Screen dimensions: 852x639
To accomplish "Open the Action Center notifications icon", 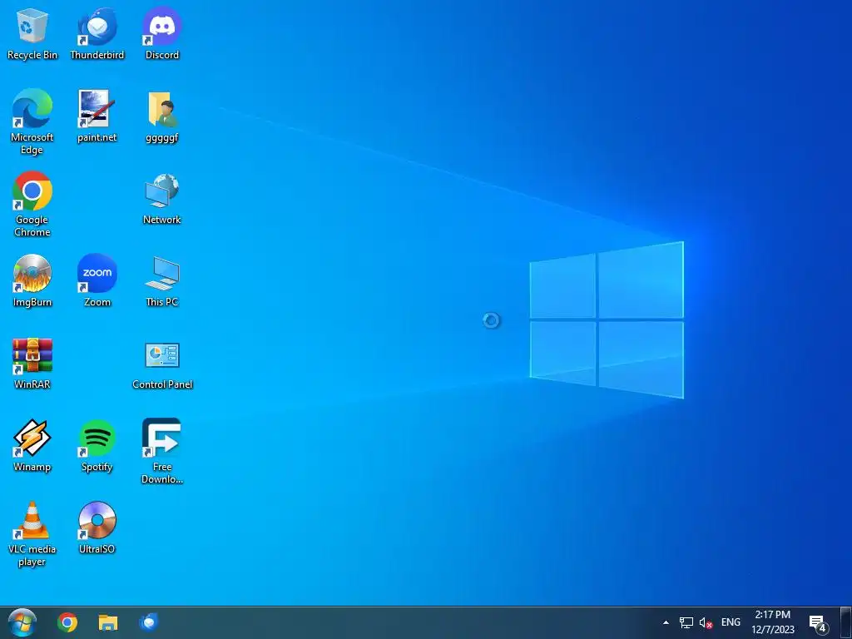I will tap(819, 624).
